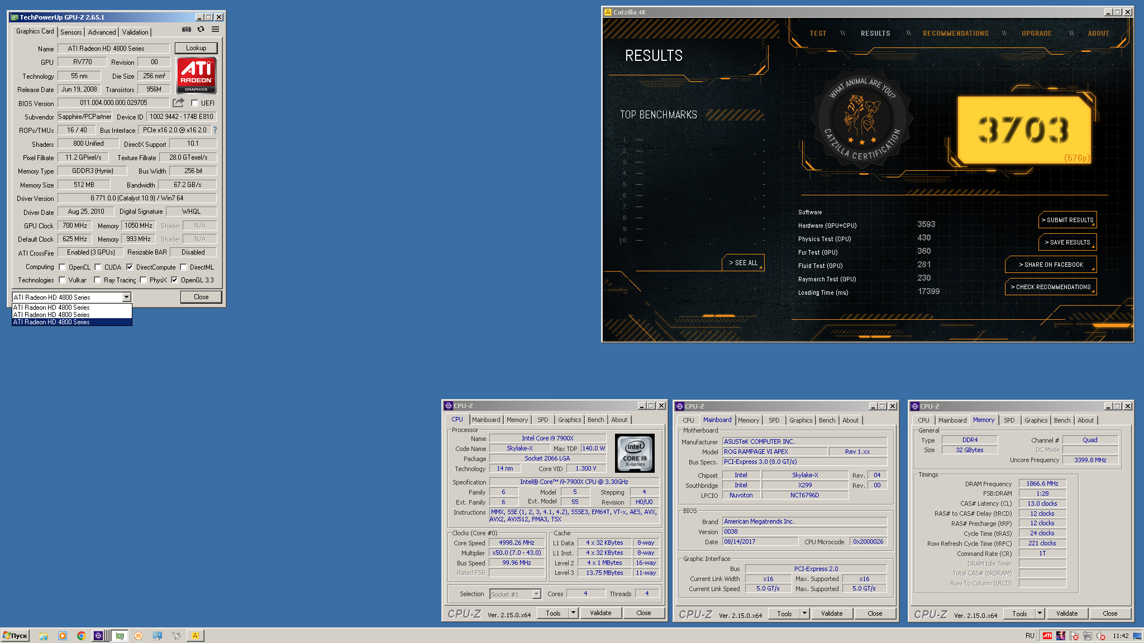Click CHECK RECOMMENDATIONS button
Screen dimensions: 1144x643
[1051, 287]
